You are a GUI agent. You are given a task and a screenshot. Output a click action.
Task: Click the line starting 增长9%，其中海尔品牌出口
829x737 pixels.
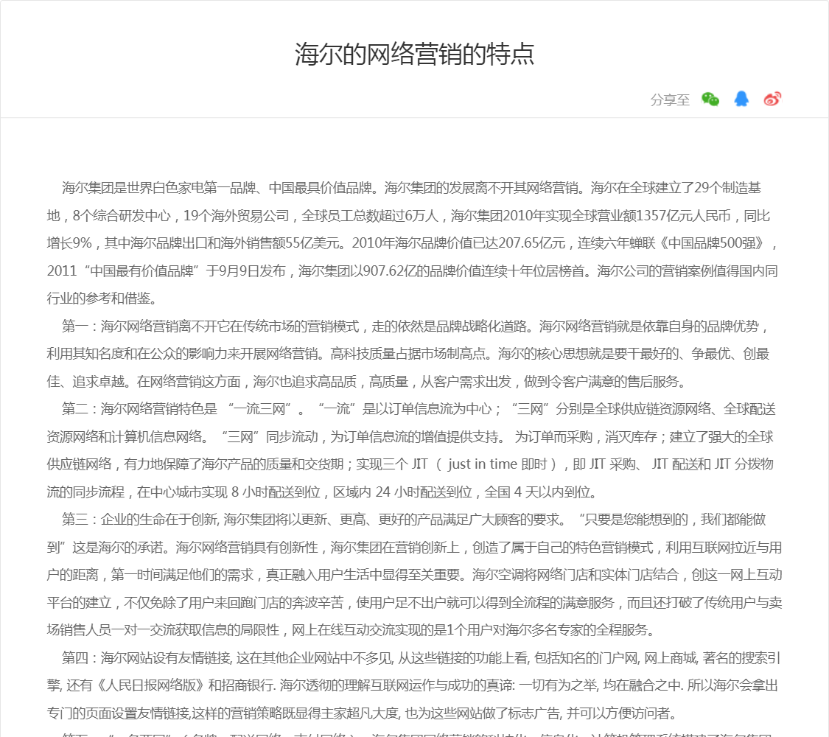click(x=413, y=243)
